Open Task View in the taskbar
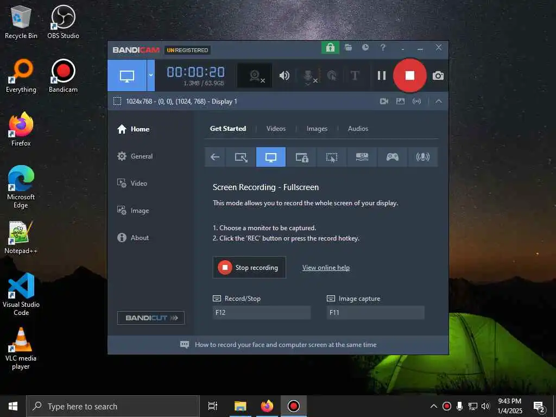Viewport: 556px width, 417px height. click(x=213, y=406)
